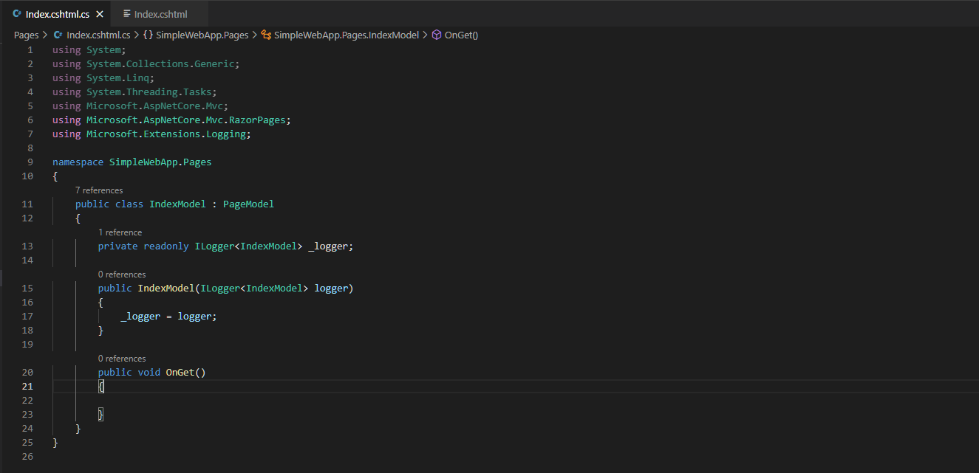Screen dimensions: 979x473
Task: Click line number 21 in gutter
Action: tap(27, 386)
